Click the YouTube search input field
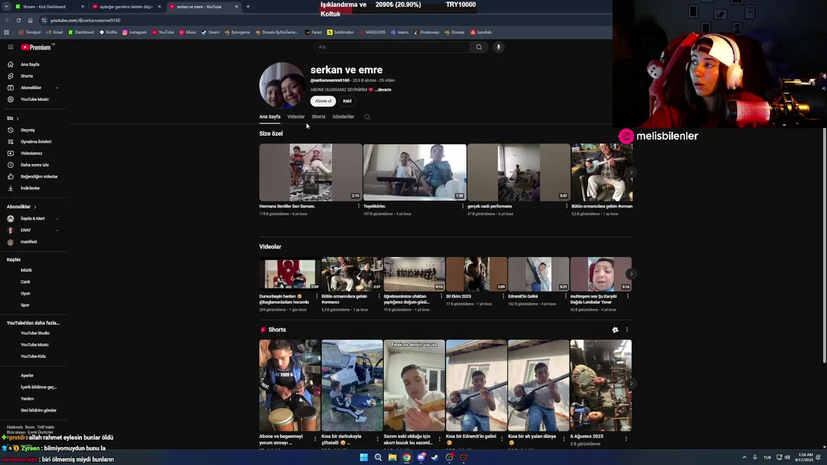Screen dimensions: 827x465 point(392,47)
